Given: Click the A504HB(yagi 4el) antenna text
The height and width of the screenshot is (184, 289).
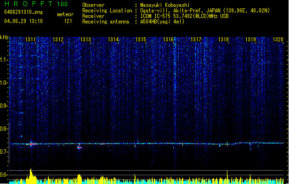Looking at the screenshot, I should 162,22.
